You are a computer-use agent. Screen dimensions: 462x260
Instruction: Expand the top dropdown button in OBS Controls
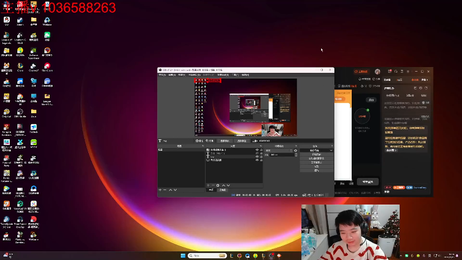tap(316, 150)
